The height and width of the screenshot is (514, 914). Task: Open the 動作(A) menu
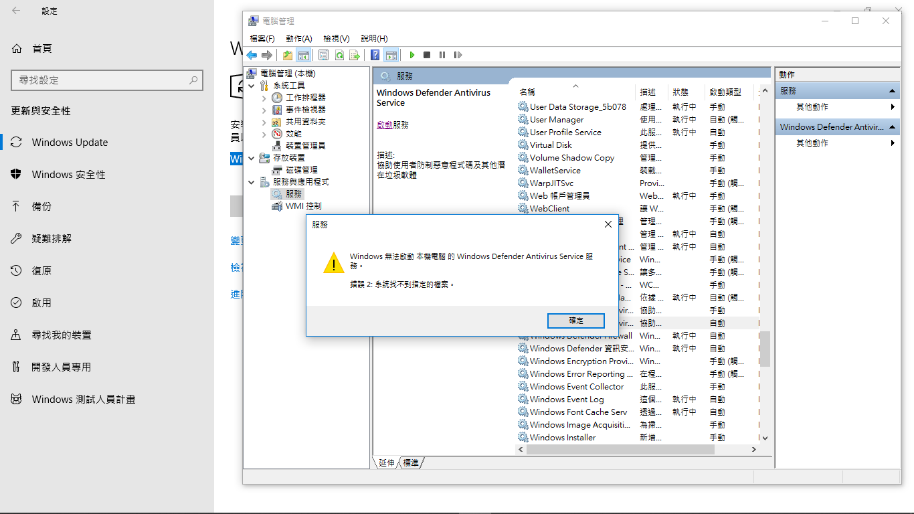(x=298, y=38)
